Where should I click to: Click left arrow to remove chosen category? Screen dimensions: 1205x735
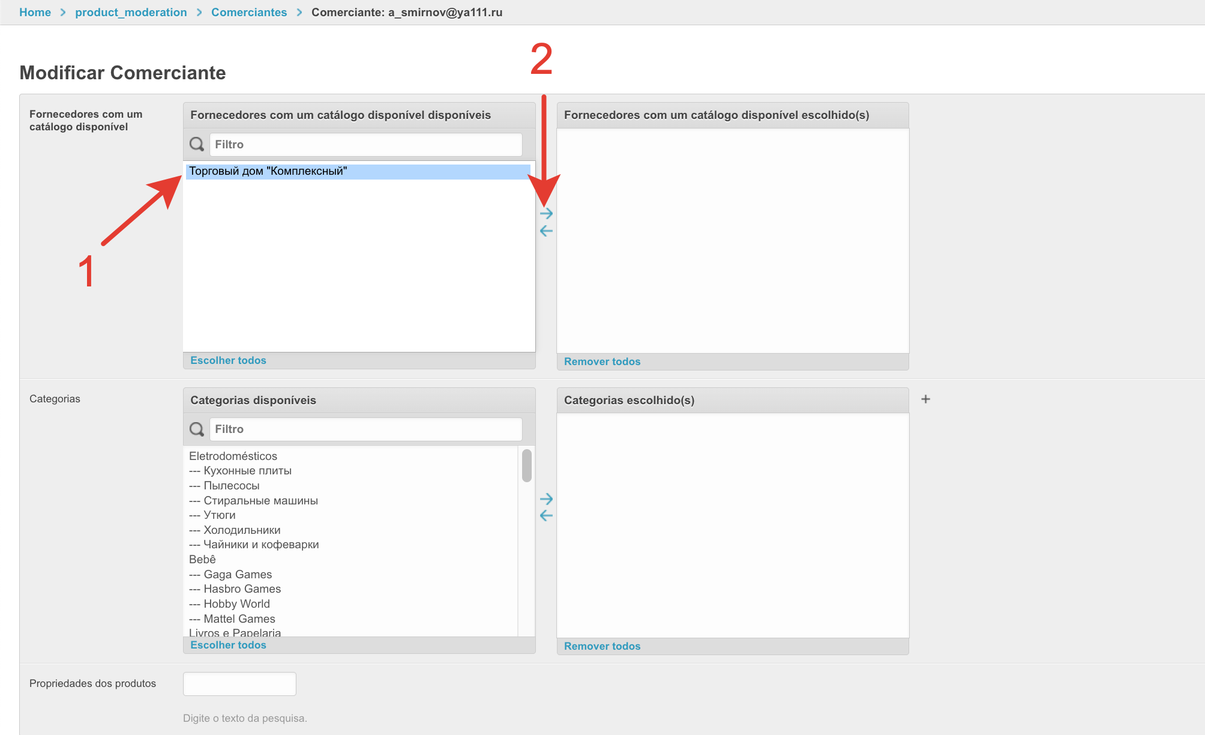[546, 515]
